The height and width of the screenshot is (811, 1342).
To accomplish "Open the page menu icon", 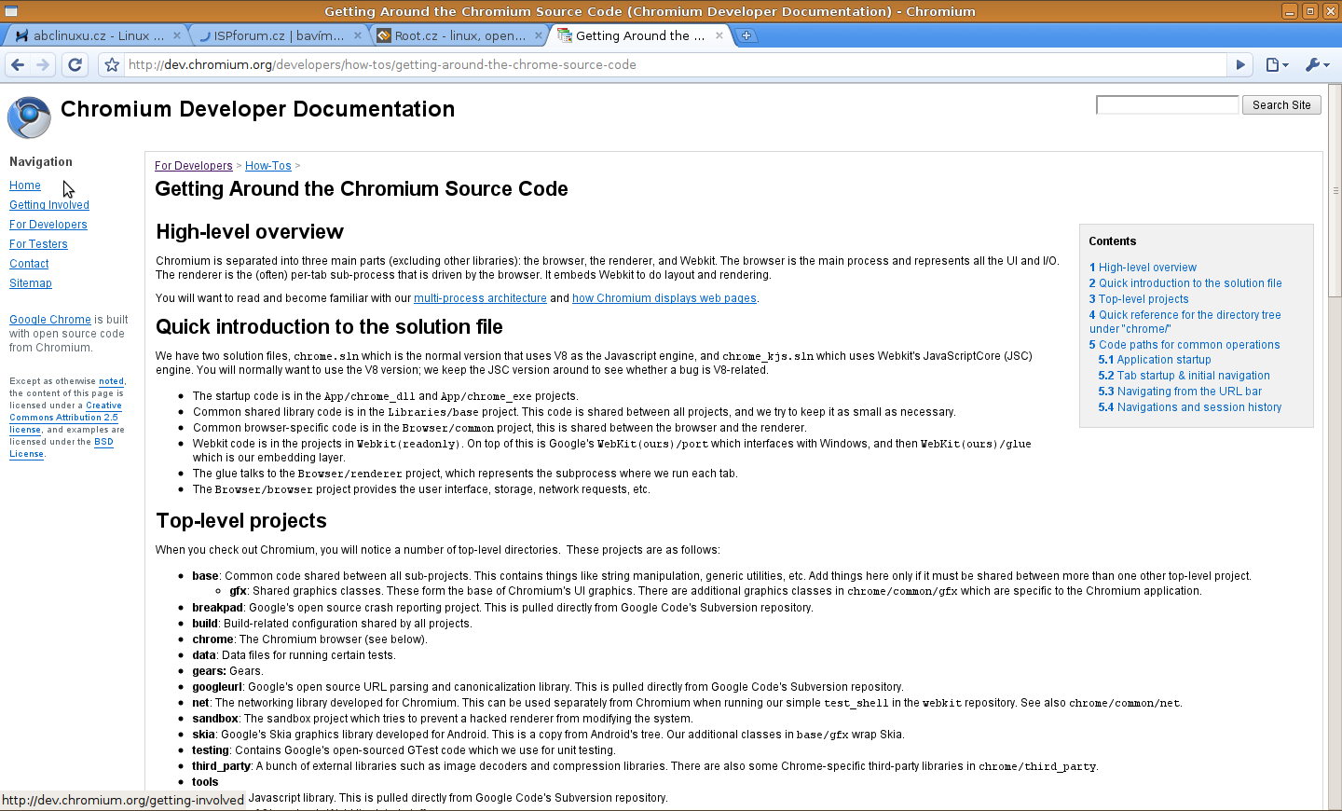I will pos(1277,64).
